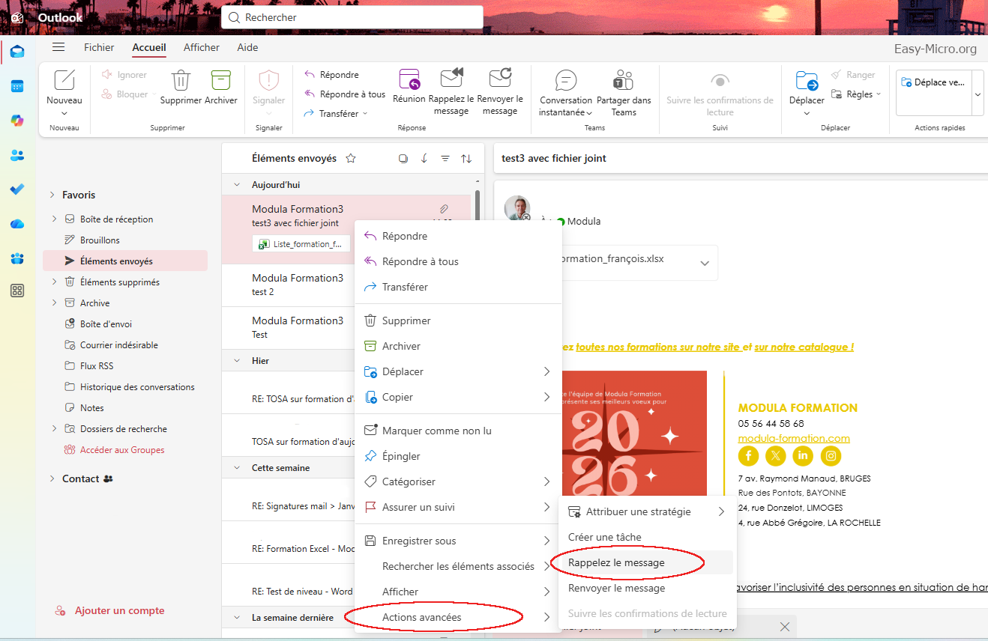
Task: Open the Calendar from left sidebar
Action: [17, 86]
